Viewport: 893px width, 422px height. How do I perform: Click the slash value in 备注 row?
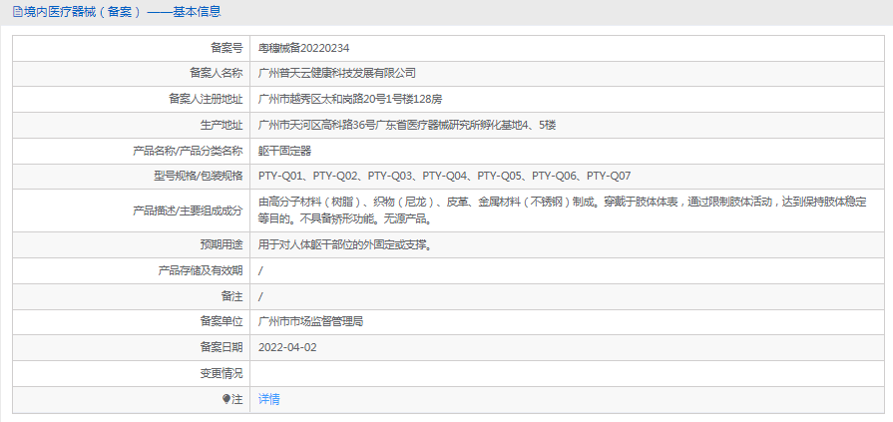[x=260, y=296]
